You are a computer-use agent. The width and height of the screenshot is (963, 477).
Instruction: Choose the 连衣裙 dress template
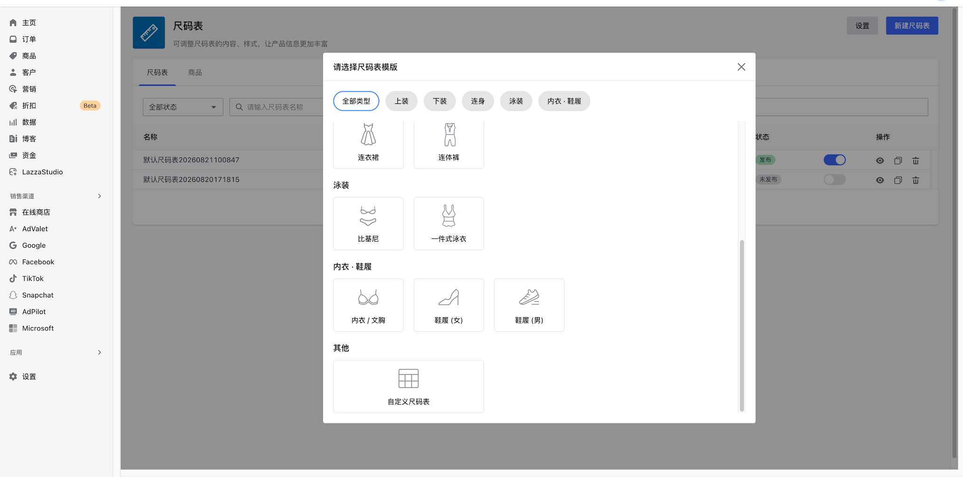[x=368, y=144]
